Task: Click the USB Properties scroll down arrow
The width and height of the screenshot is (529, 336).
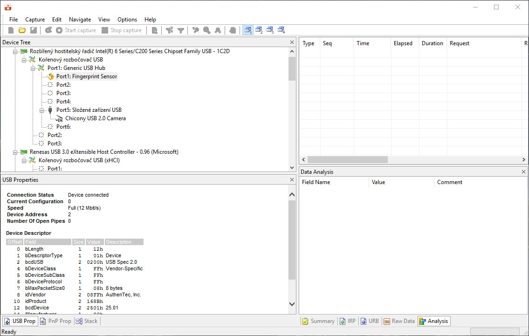Action: [x=292, y=304]
